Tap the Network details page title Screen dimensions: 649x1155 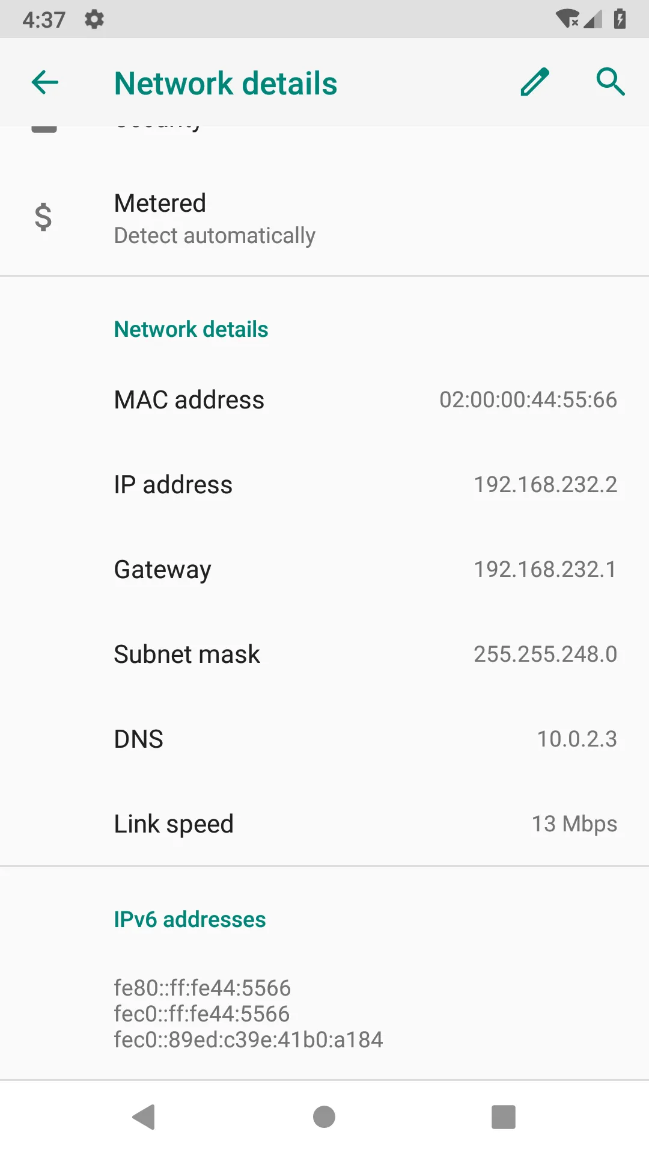pos(225,83)
